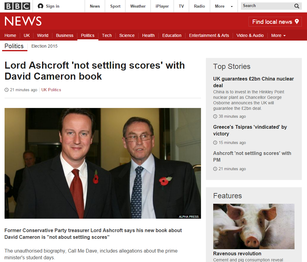Click the Search input field

tap(267, 6)
